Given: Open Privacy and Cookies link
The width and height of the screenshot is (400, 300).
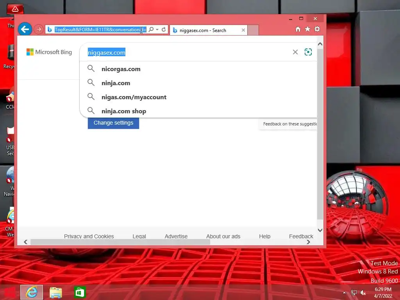Looking at the screenshot, I should [89, 236].
